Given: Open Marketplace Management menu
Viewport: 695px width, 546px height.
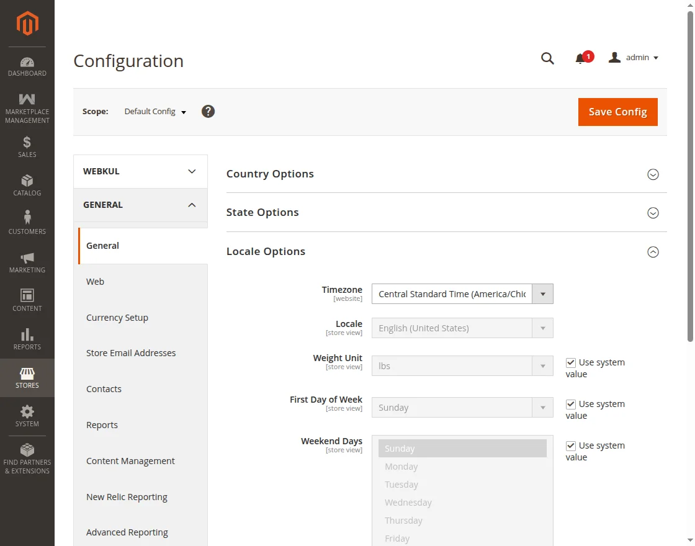Looking at the screenshot, I should (27, 108).
